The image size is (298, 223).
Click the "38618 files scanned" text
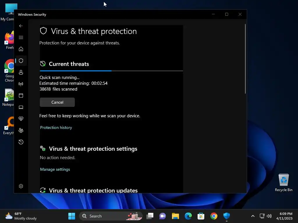click(58, 89)
